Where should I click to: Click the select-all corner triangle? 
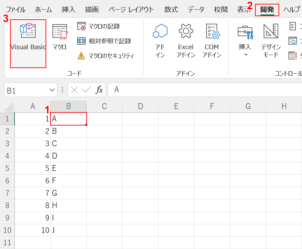9,107
